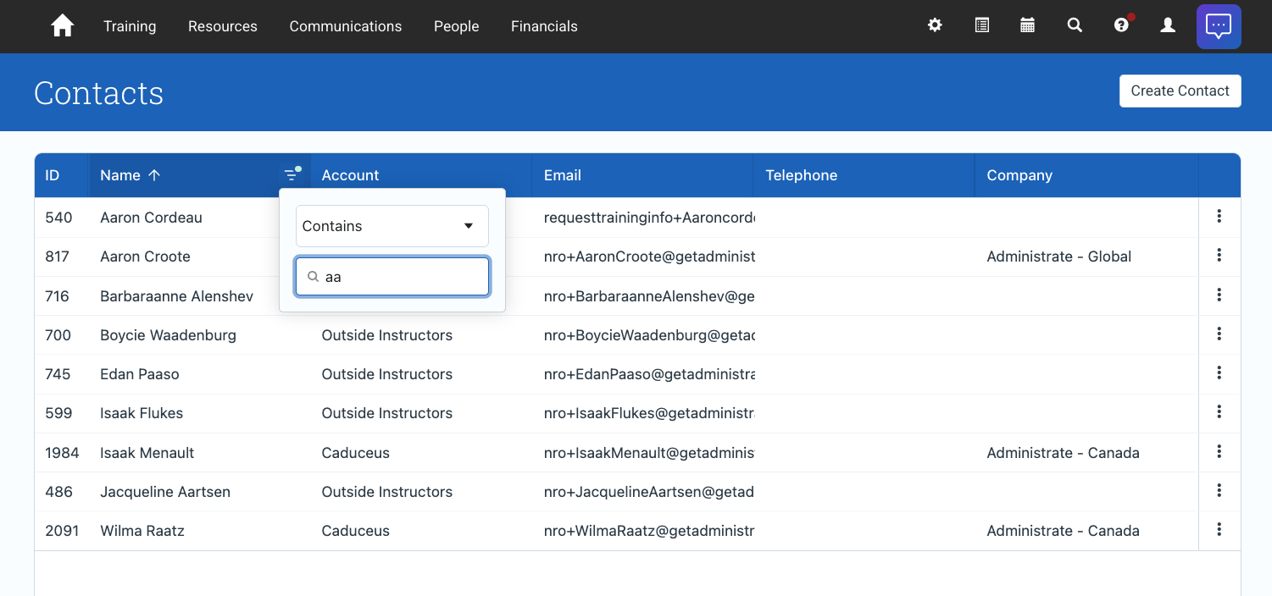Click the Create Contact button
Image resolution: width=1272 pixels, height=596 pixels.
pyautogui.click(x=1180, y=91)
